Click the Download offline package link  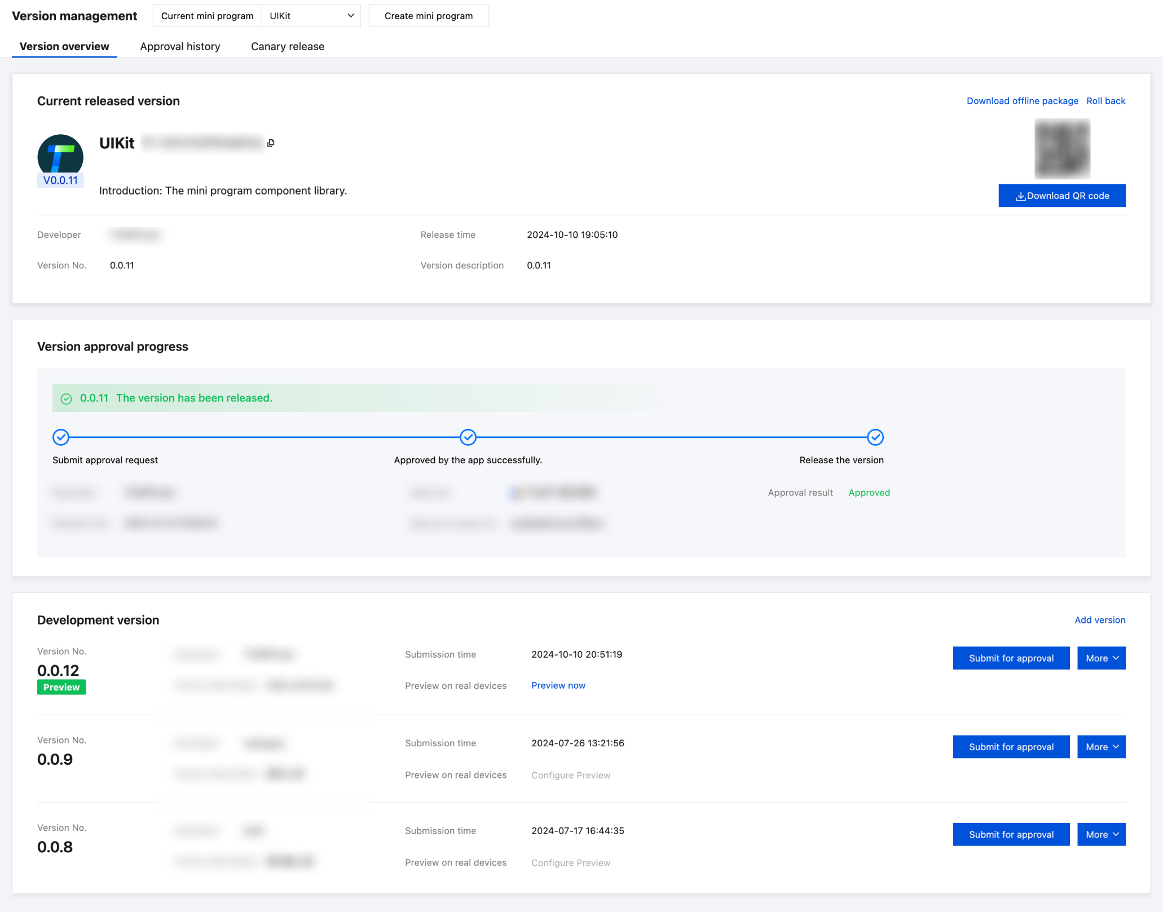click(x=1022, y=101)
